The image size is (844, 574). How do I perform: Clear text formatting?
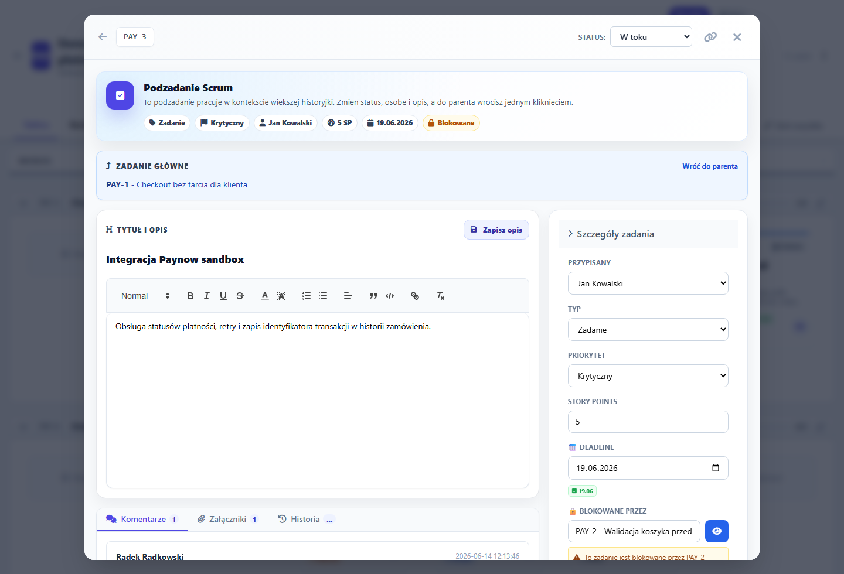click(x=440, y=296)
